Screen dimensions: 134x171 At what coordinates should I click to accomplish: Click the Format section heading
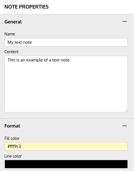point(12,126)
